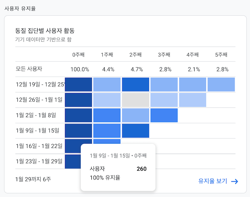This screenshot has height=197, width=250.
Task: Click the gray 2주째 cell in 12월 26일 row
Action: click(x=135, y=100)
